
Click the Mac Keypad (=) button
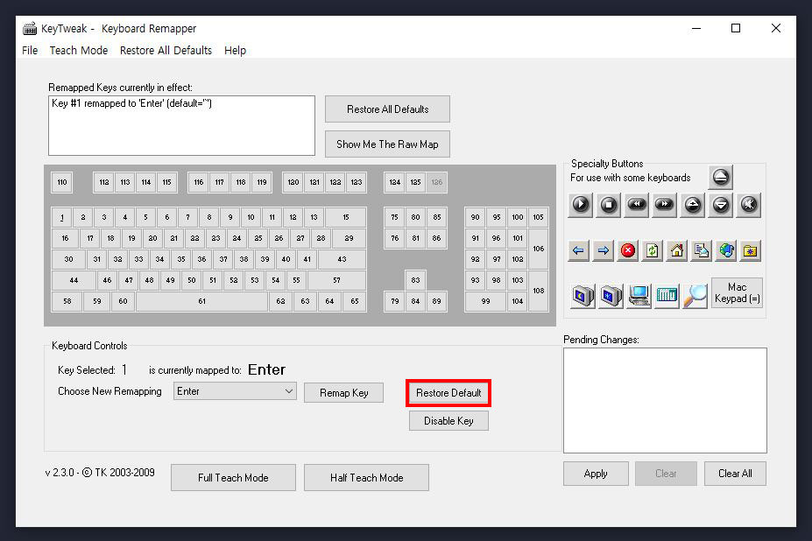[x=737, y=292]
